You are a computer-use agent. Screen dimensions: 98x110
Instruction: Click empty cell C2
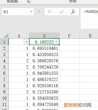pos(69,48)
